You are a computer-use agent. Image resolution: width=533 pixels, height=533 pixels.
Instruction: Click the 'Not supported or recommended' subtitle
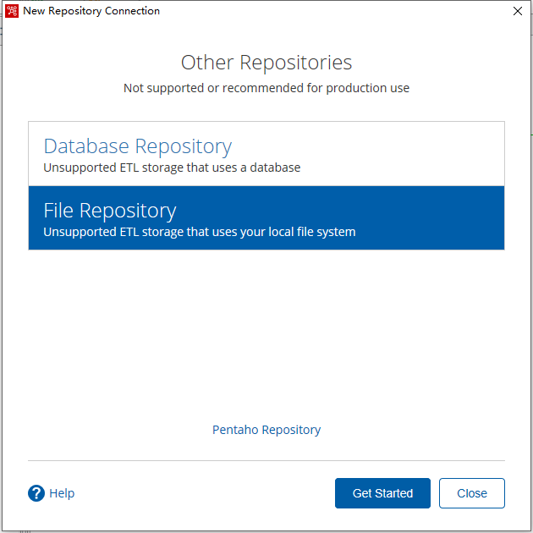tap(266, 88)
